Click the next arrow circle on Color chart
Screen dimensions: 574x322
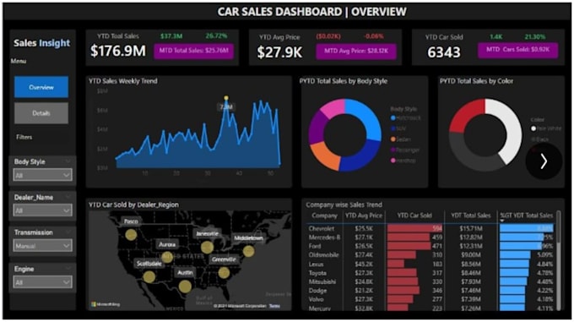point(544,161)
